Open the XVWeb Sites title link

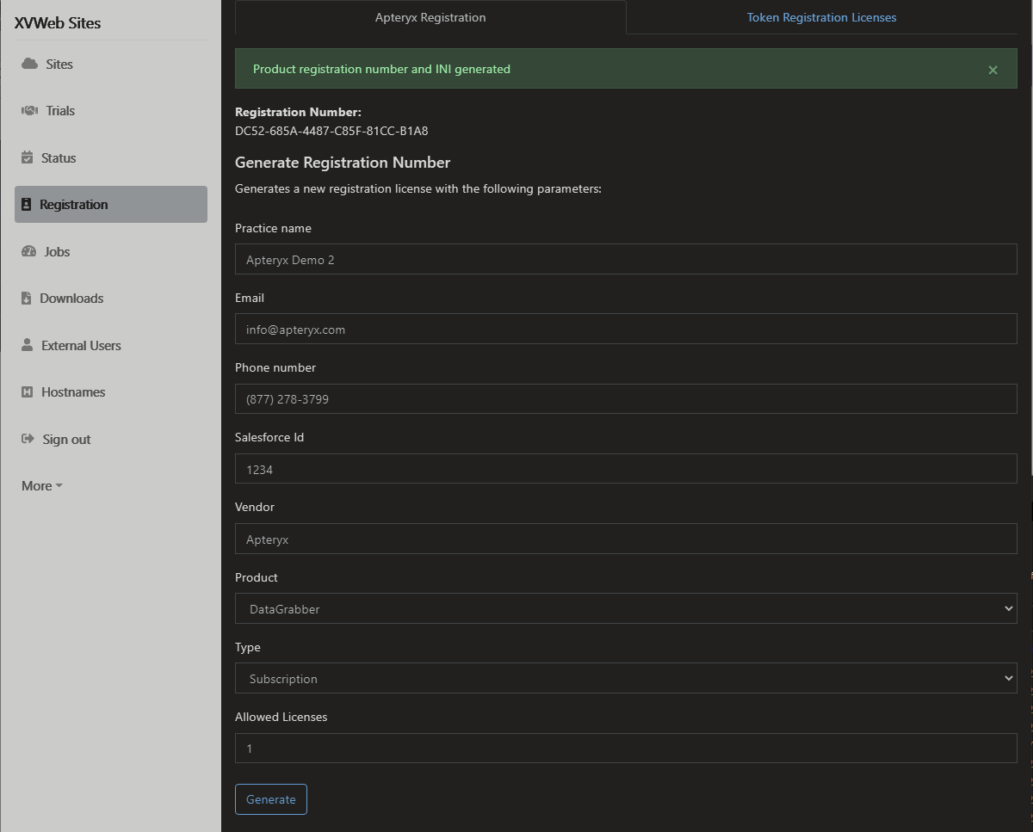tap(58, 23)
